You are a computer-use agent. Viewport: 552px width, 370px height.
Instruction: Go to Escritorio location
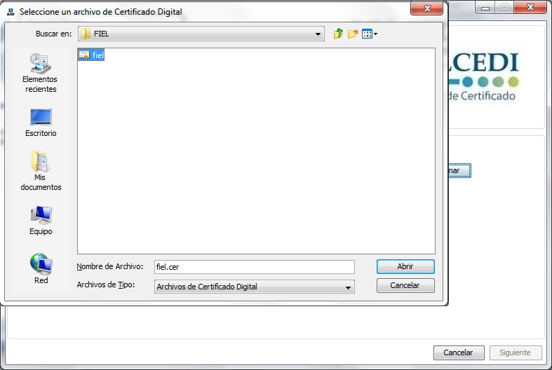point(41,123)
